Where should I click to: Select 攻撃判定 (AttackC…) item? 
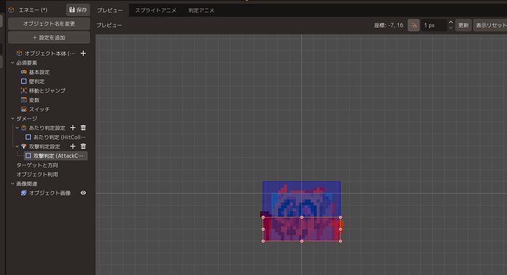56,156
